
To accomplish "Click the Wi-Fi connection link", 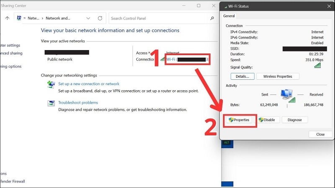I will [187, 59].
